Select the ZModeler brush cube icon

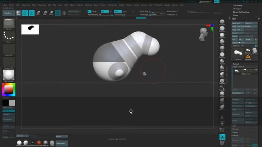(x=222, y=81)
